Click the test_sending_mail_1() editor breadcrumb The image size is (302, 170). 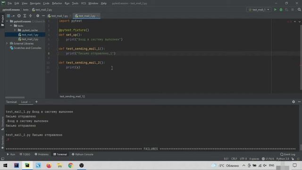pyautogui.click(x=72, y=96)
